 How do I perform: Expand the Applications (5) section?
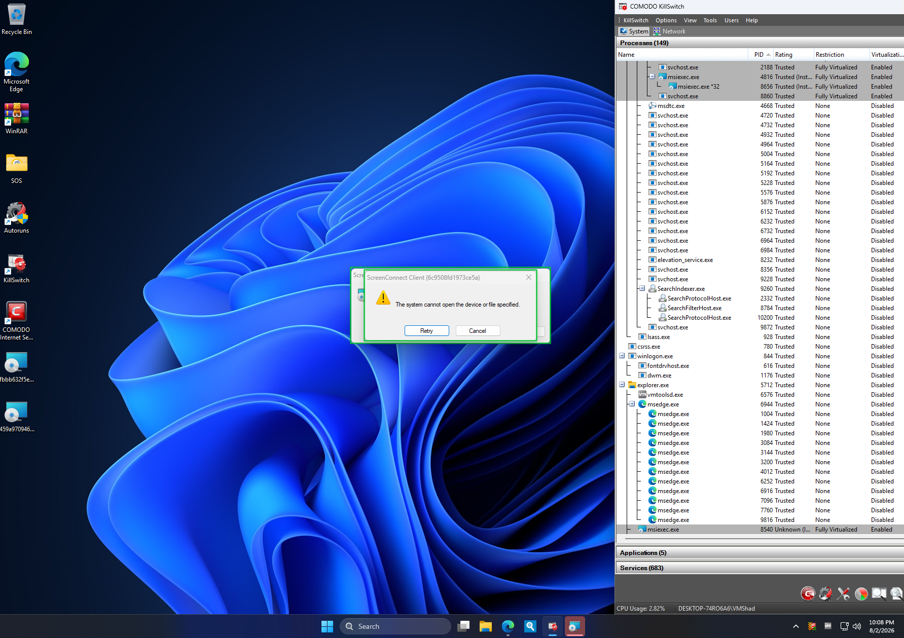(760, 552)
